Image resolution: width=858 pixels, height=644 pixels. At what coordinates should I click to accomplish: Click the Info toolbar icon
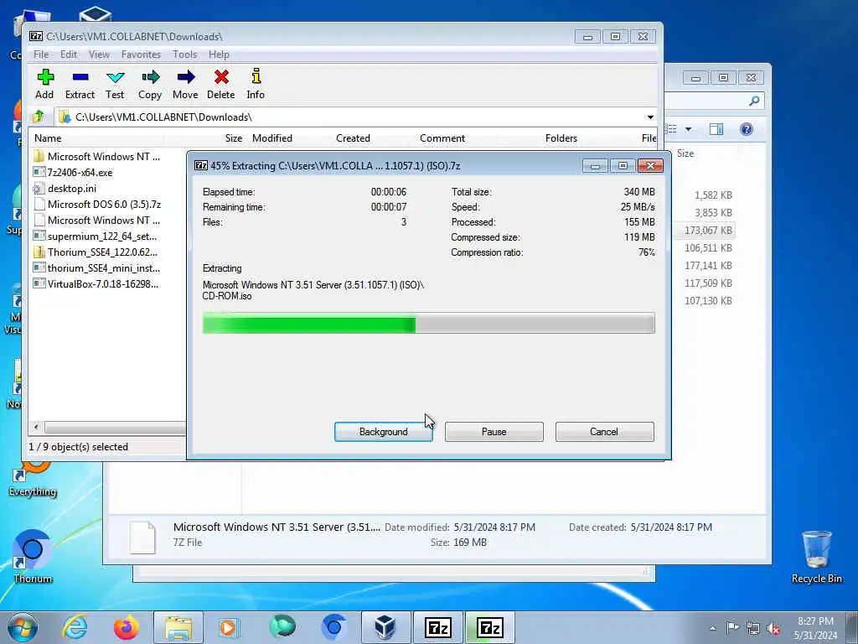click(256, 84)
